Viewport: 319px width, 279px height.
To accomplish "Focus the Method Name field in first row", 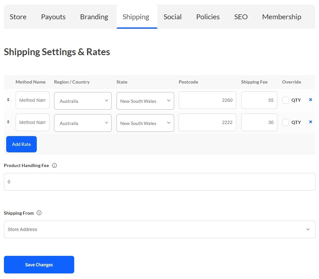I will pyautogui.click(x=33, y=100).
